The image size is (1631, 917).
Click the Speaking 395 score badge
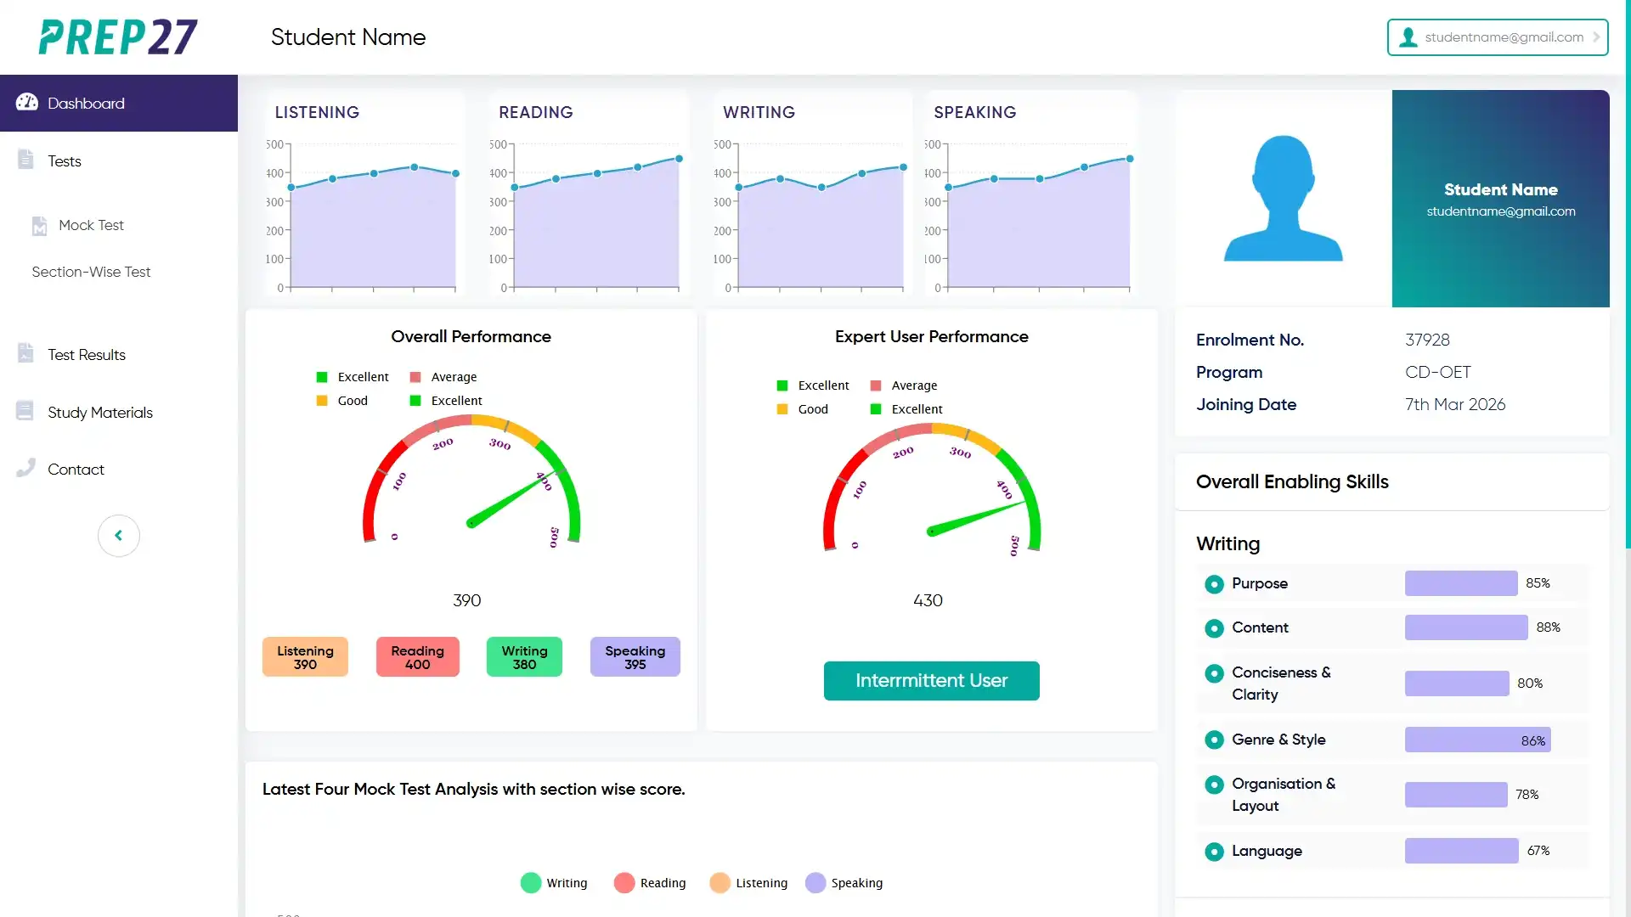[x=635, y=656]
